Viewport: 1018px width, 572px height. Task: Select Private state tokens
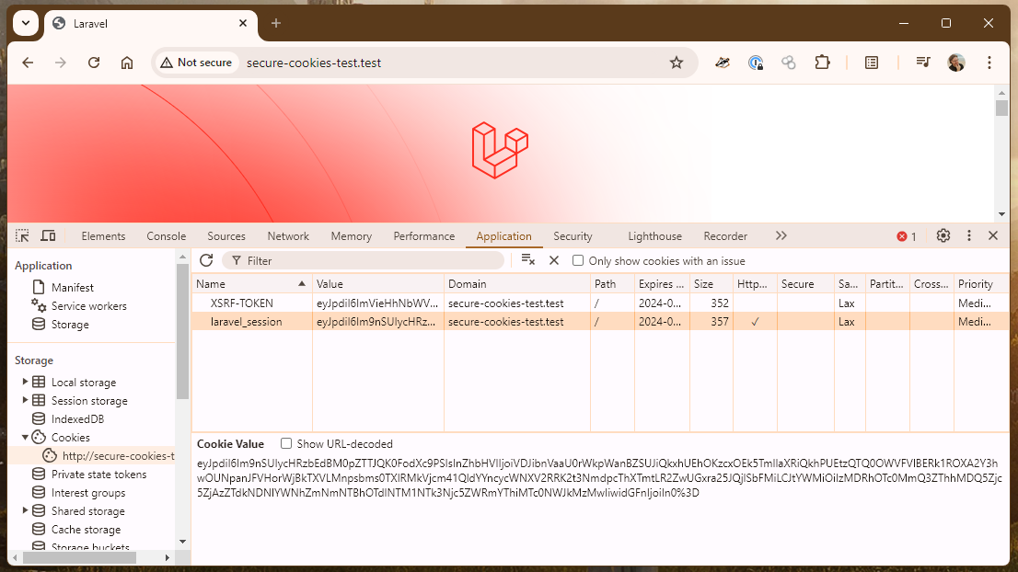pos(98,475)
